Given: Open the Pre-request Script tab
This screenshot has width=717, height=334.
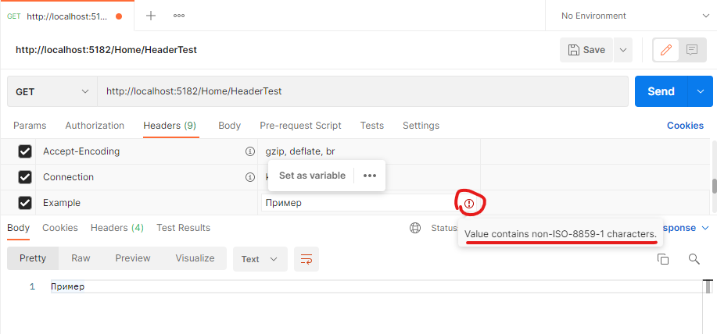Looking at the screenshot, I should coord(300,126).
